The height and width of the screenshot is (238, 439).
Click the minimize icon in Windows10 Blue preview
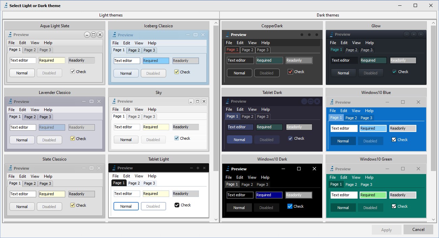click(x=387, y=102)
